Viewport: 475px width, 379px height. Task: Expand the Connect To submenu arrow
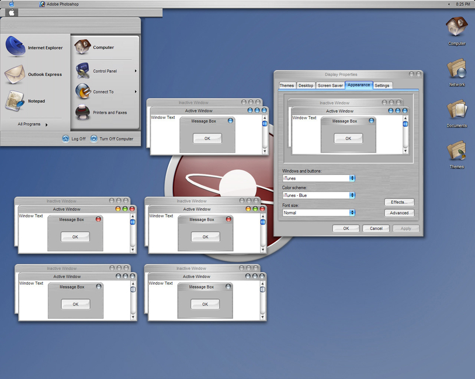tap(136, 92)
